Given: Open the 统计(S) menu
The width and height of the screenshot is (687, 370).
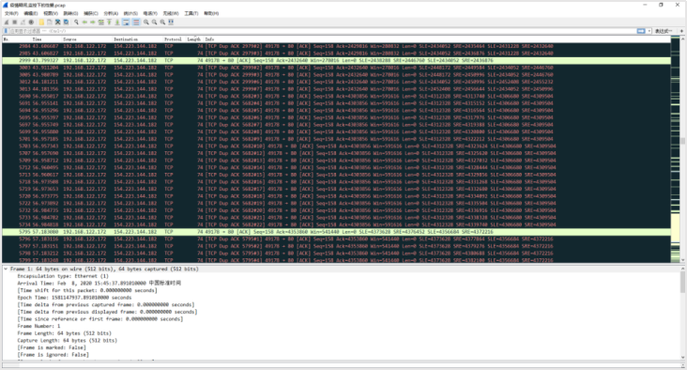Looking at the screenshot, I should click(130, 13).
